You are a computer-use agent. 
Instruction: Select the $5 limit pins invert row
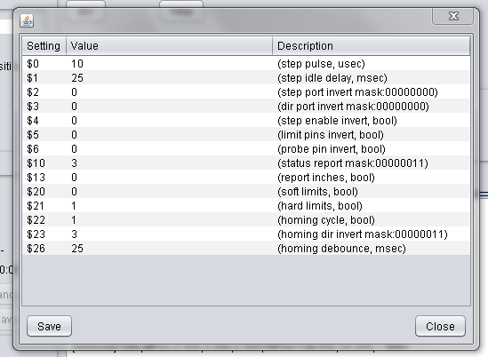246,135
